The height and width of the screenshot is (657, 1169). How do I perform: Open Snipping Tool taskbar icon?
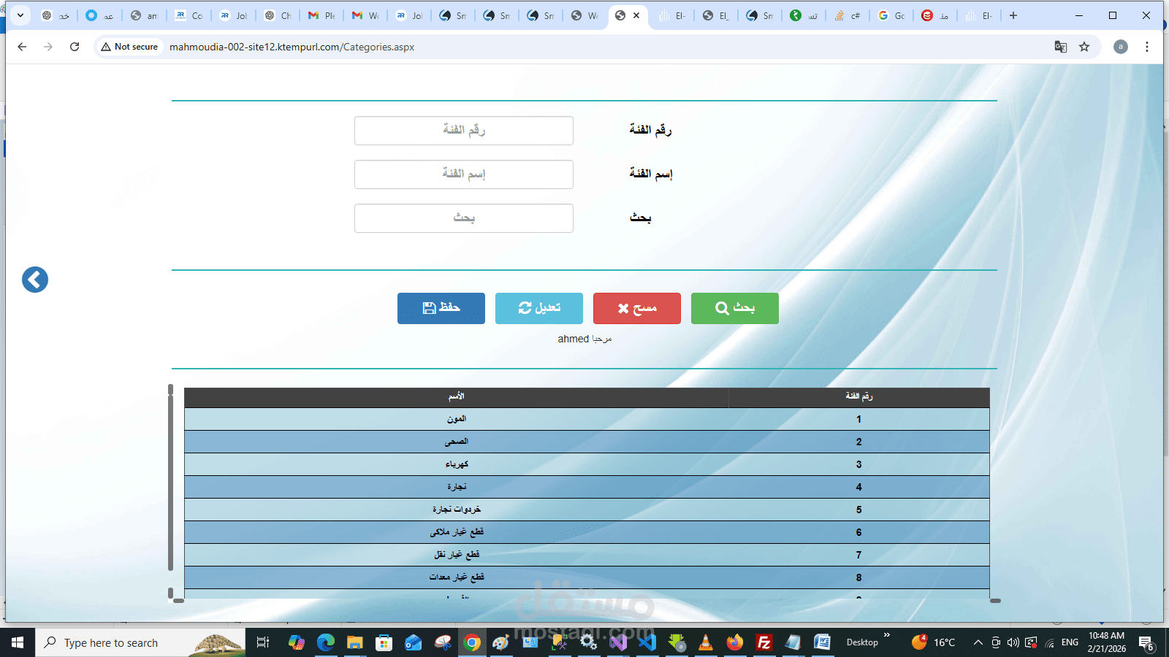(x=443, y=642)
